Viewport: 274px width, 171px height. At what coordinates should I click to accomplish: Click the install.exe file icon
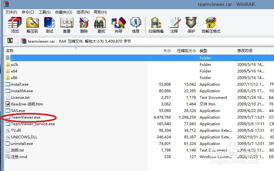pos(8,84)
